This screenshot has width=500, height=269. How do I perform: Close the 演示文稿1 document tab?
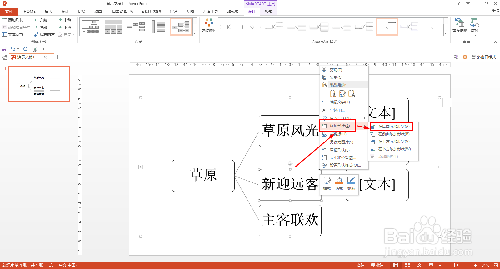coord(45,57)
